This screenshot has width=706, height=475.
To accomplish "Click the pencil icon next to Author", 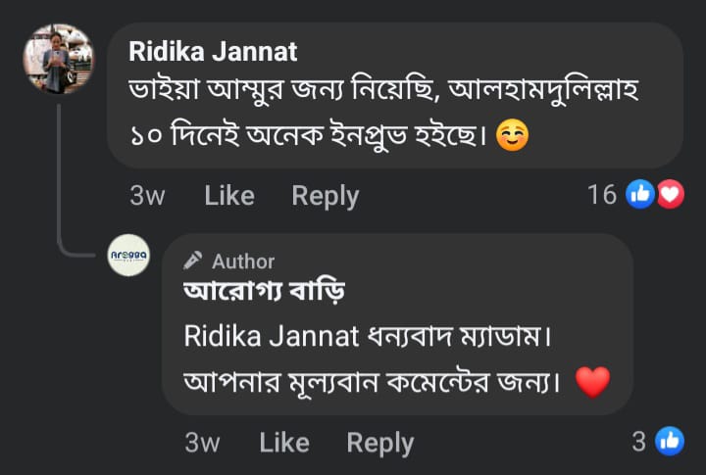I will pos(193,261).
